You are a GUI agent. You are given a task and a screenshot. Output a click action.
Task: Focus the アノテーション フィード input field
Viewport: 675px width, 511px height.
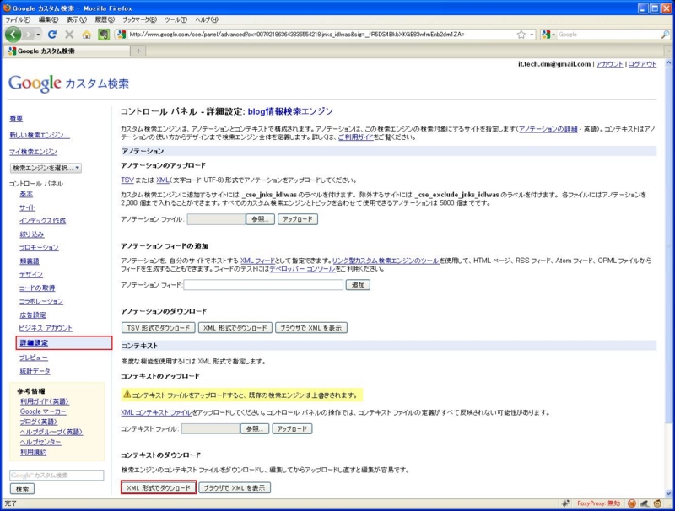point(263,285)
